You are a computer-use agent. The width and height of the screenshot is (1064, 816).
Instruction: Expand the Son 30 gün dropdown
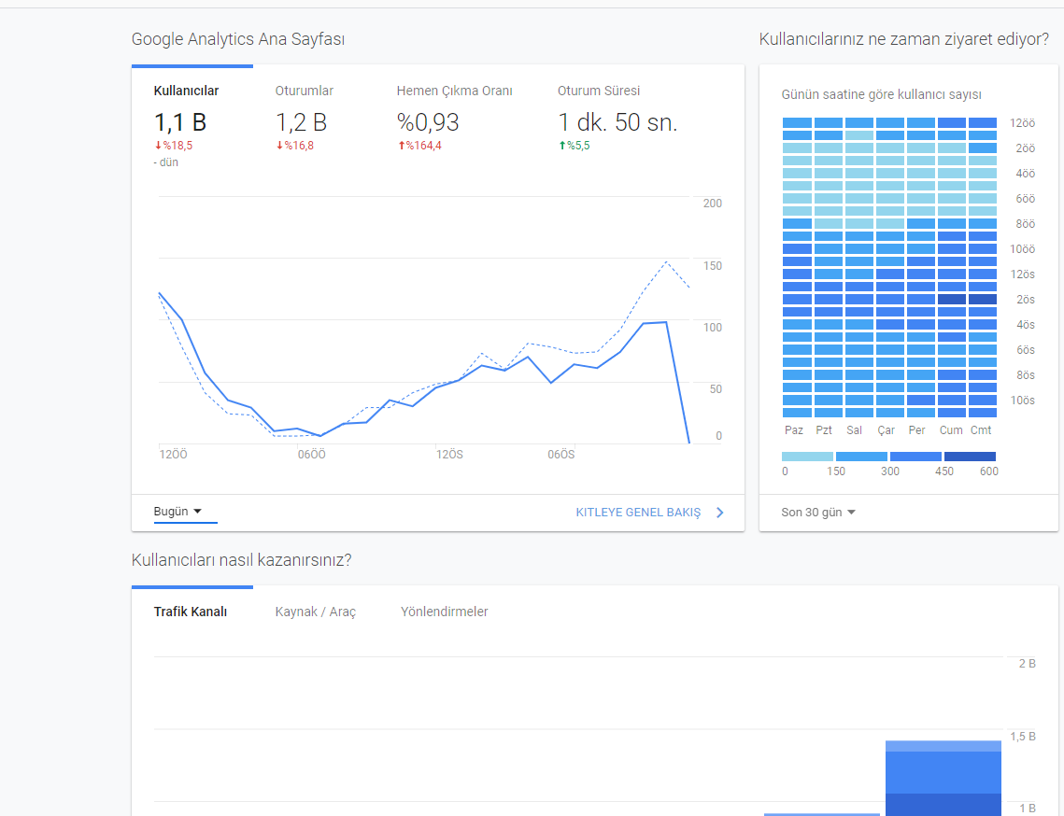pyautogui.click(x=817, y=513)
